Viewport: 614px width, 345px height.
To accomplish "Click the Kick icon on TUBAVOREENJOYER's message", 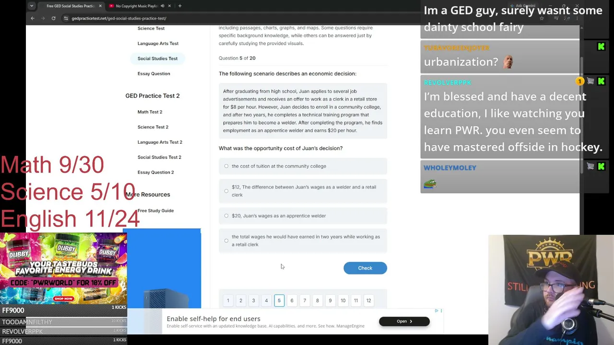I will tap(601, 46).
